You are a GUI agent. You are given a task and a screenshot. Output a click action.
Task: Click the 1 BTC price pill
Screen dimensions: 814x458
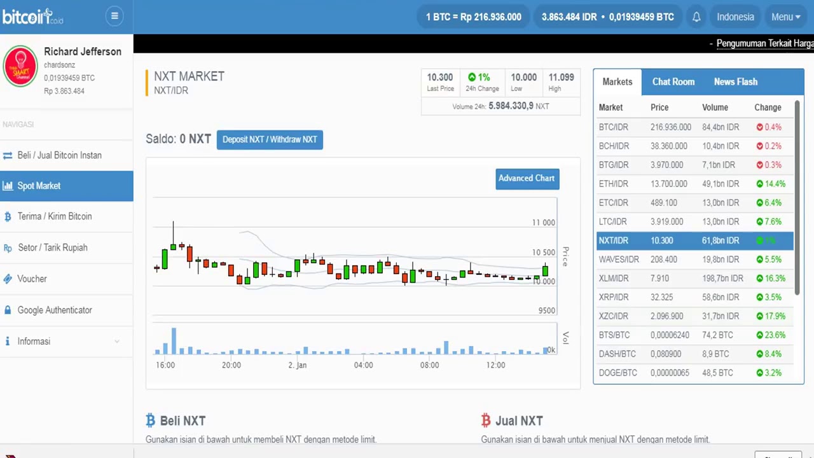point(474,17)
